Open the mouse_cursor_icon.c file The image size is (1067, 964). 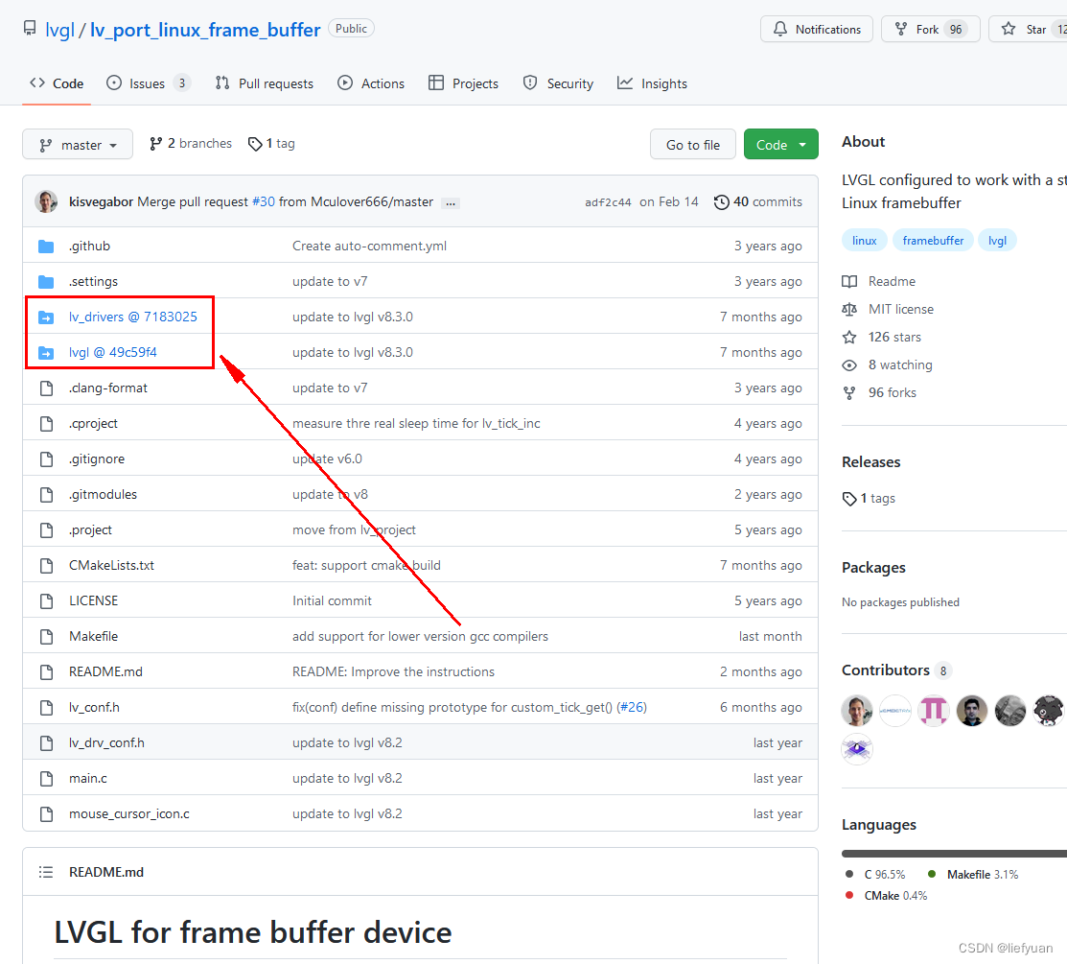129,814
